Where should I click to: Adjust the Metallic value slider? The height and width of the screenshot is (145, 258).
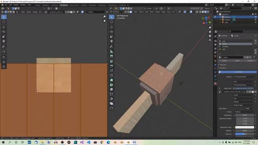245,130
